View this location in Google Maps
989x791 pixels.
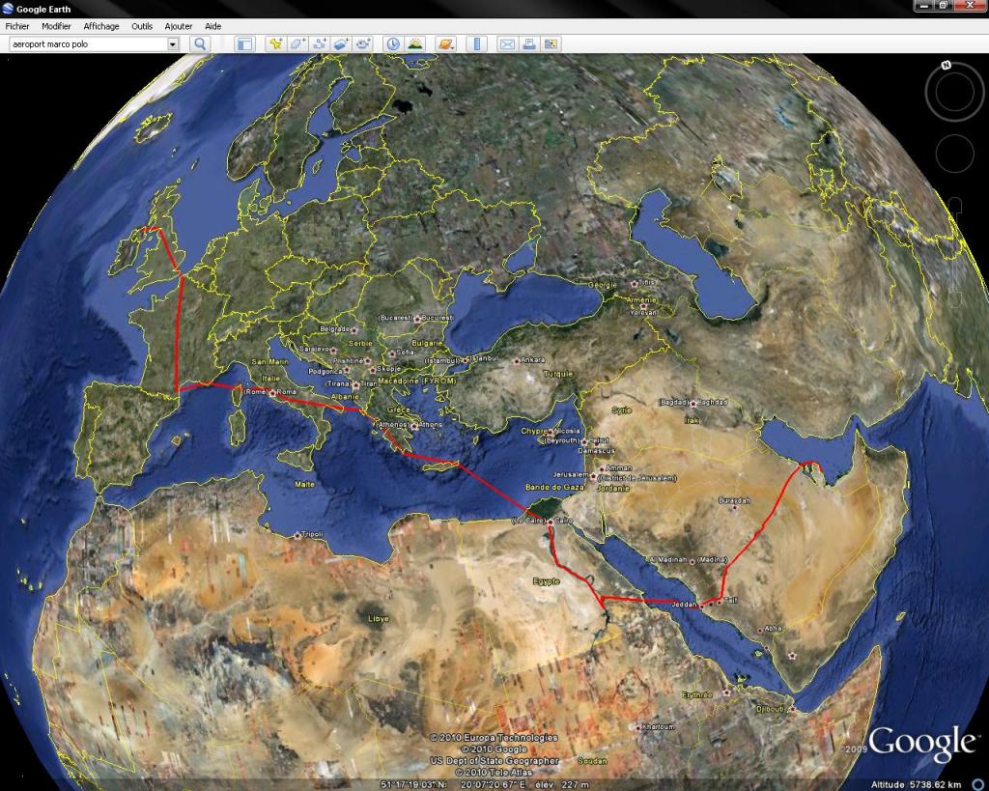[x=551, y=43]
